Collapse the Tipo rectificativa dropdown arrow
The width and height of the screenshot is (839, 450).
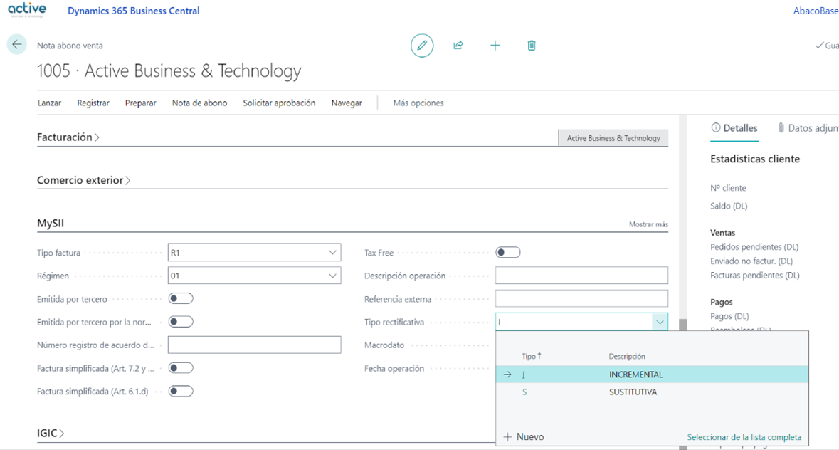(x=660, y=322)
